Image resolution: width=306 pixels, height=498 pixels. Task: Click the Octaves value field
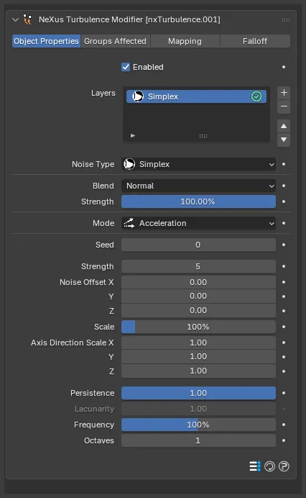pyautogui.click(x=198, y=441)
